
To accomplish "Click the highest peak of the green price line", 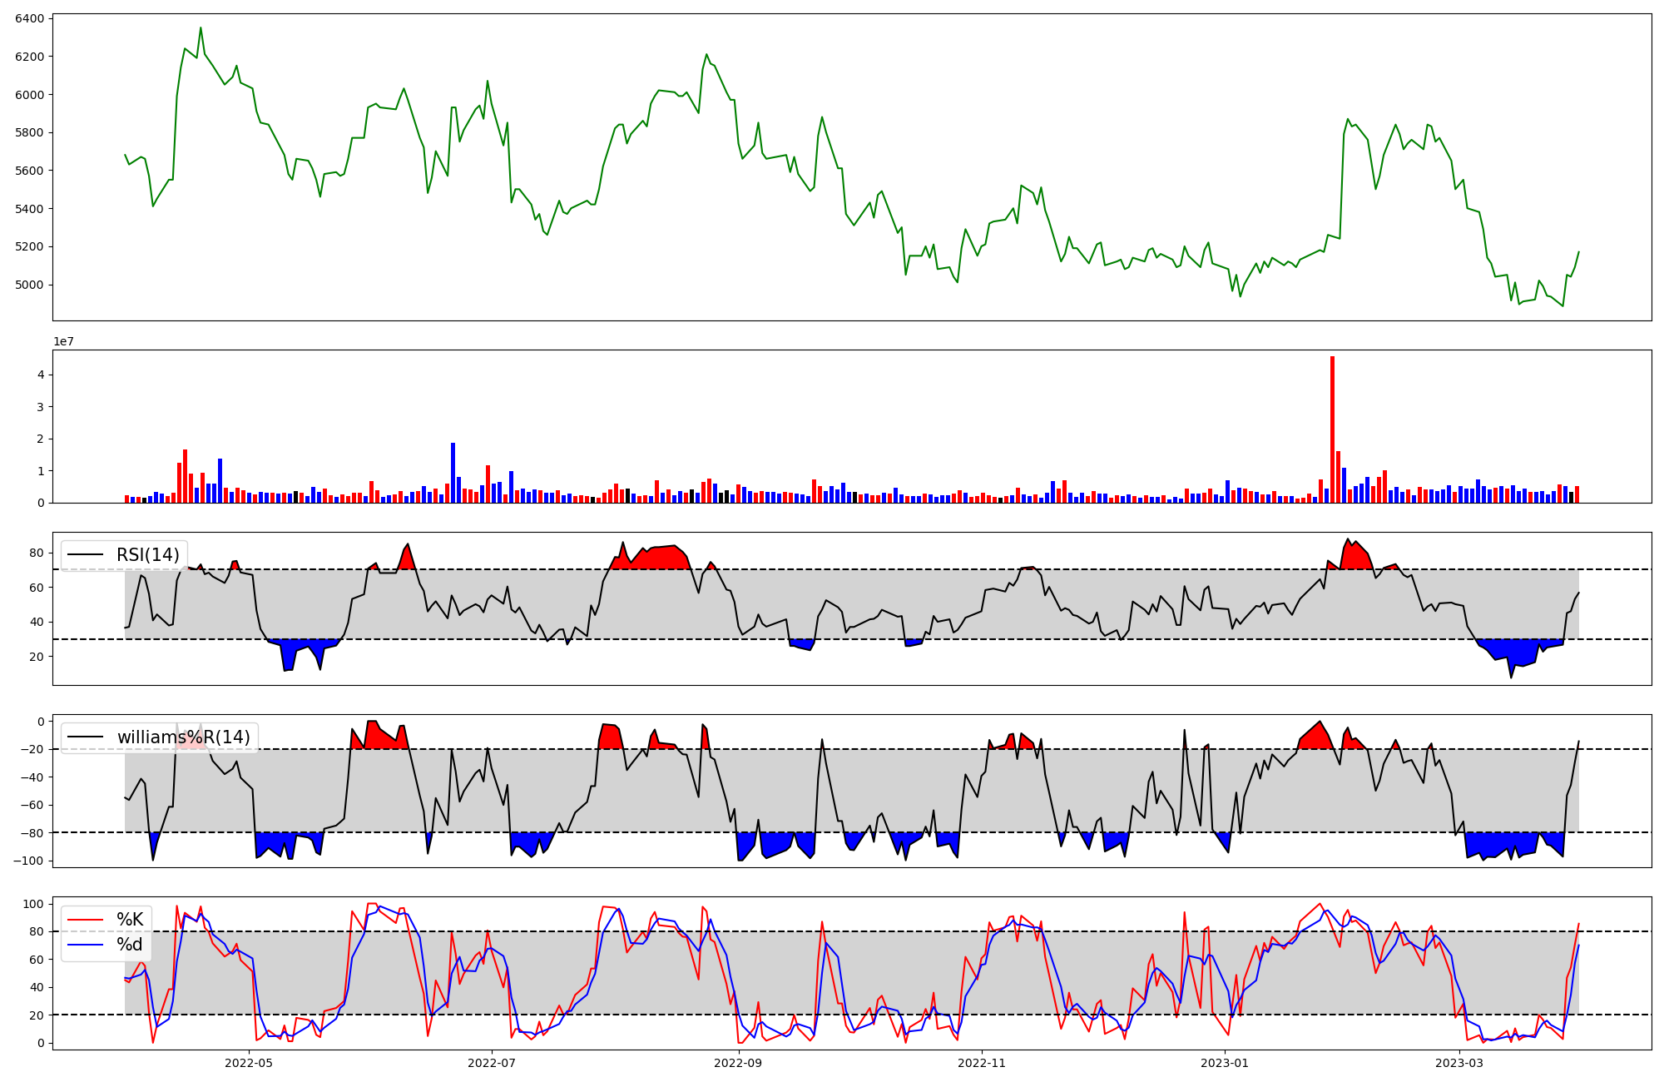I will point(201,28).
